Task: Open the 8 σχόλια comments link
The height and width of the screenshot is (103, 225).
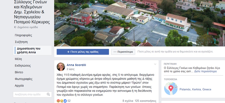Action: coord(128,101)
